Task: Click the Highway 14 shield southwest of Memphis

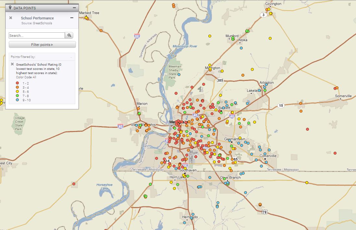Action: 167,161
